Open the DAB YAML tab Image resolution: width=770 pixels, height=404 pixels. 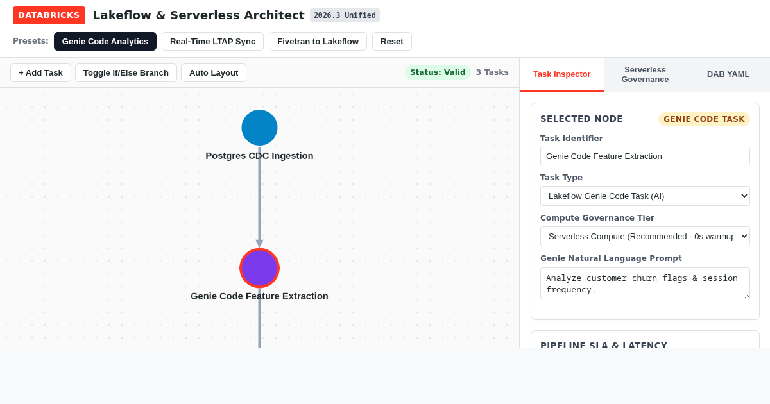728,74
